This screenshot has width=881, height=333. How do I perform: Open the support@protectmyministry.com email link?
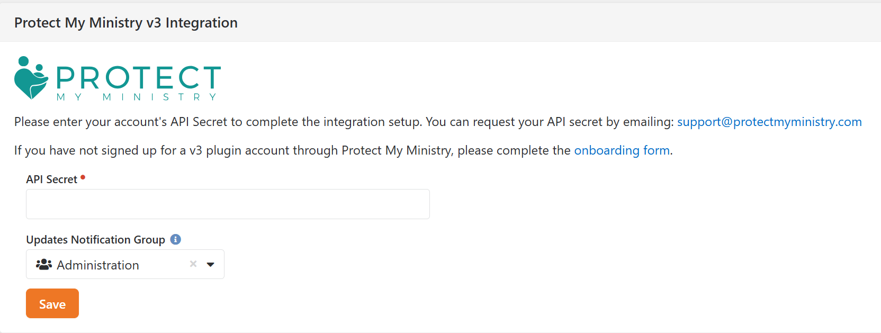point(769,122)
